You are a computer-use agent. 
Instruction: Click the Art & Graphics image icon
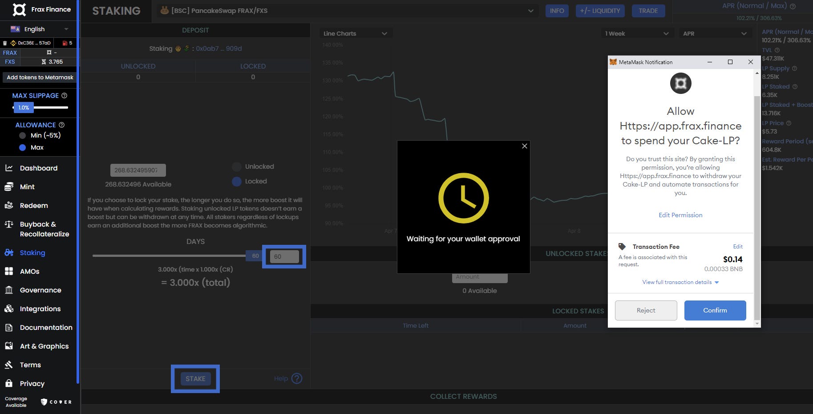9,346
